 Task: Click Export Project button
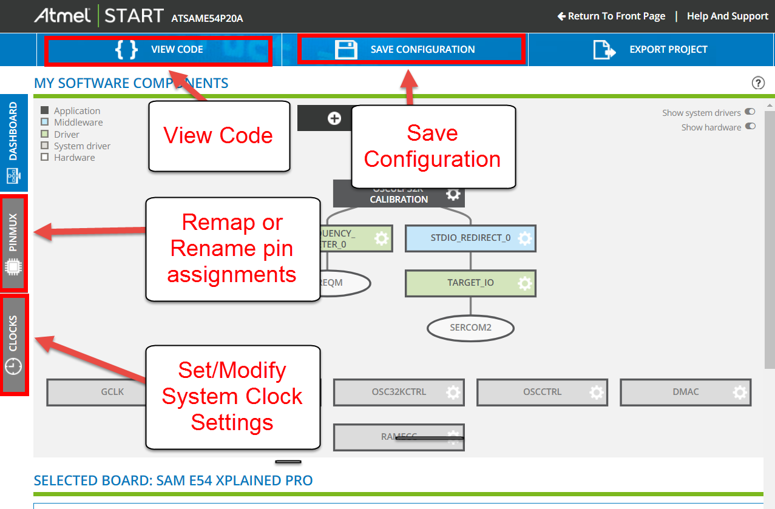click(x=651, y=50)
